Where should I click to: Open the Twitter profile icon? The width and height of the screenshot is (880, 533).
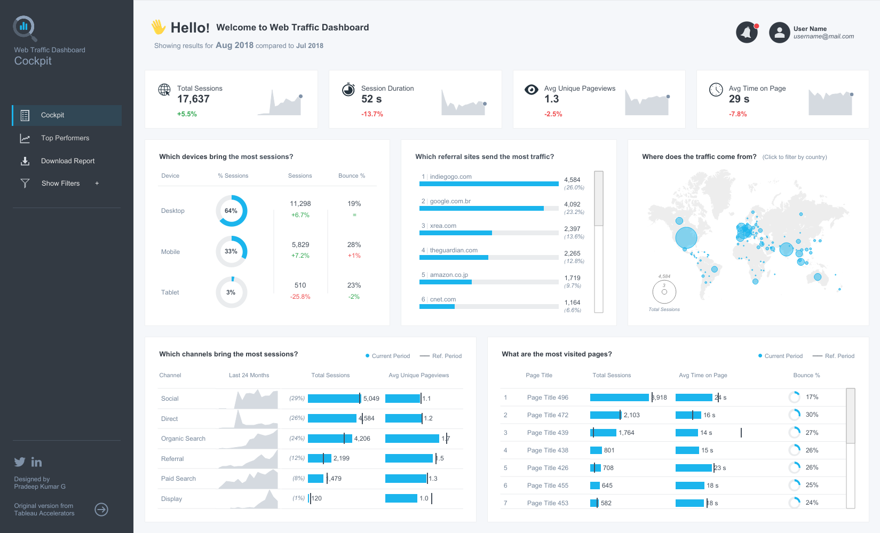click(20, 462)
